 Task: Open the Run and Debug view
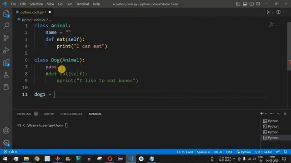click(x=6, y=50)
